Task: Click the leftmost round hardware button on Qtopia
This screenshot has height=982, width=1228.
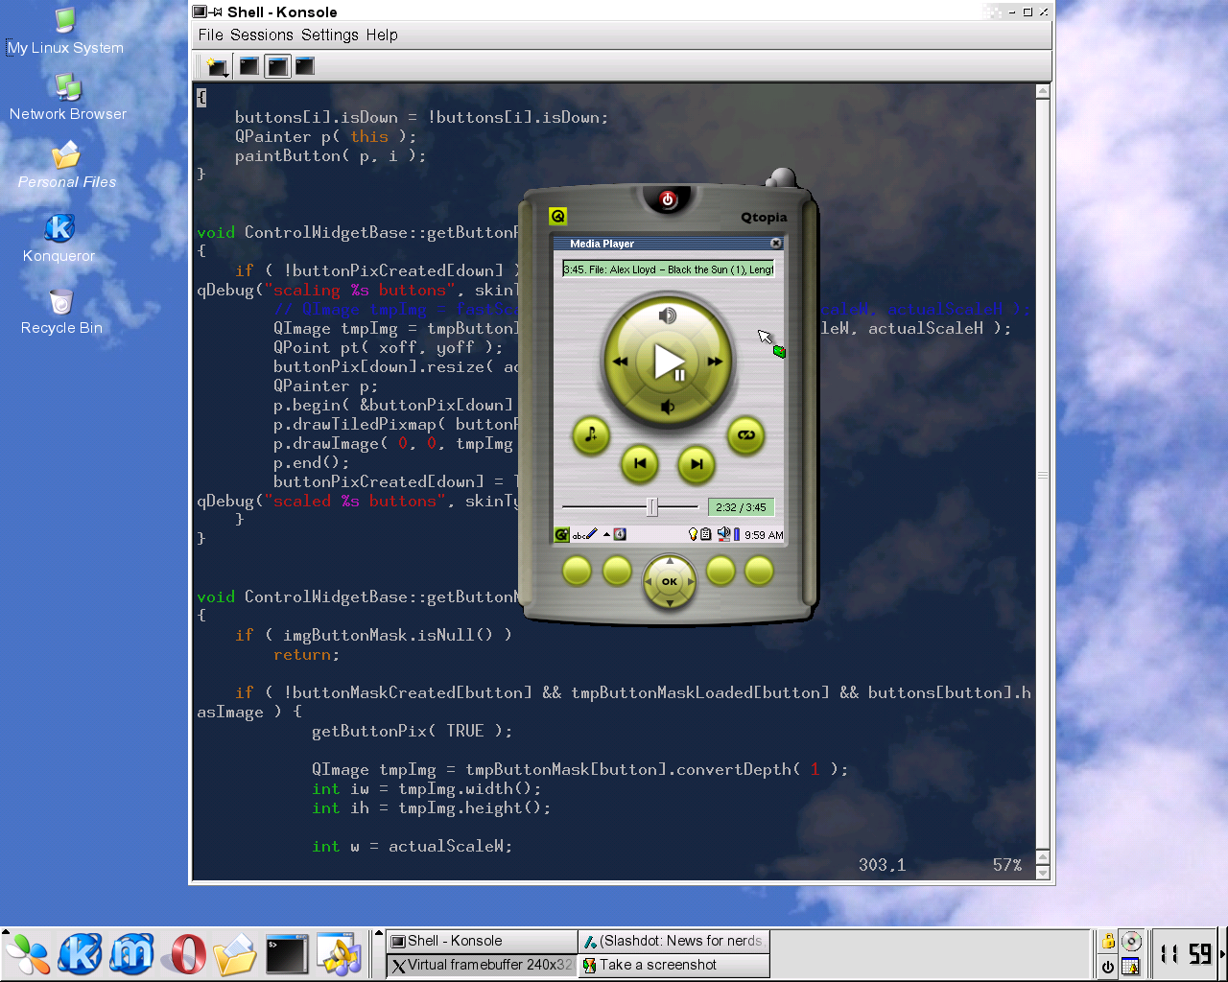Action: [577, 572]
